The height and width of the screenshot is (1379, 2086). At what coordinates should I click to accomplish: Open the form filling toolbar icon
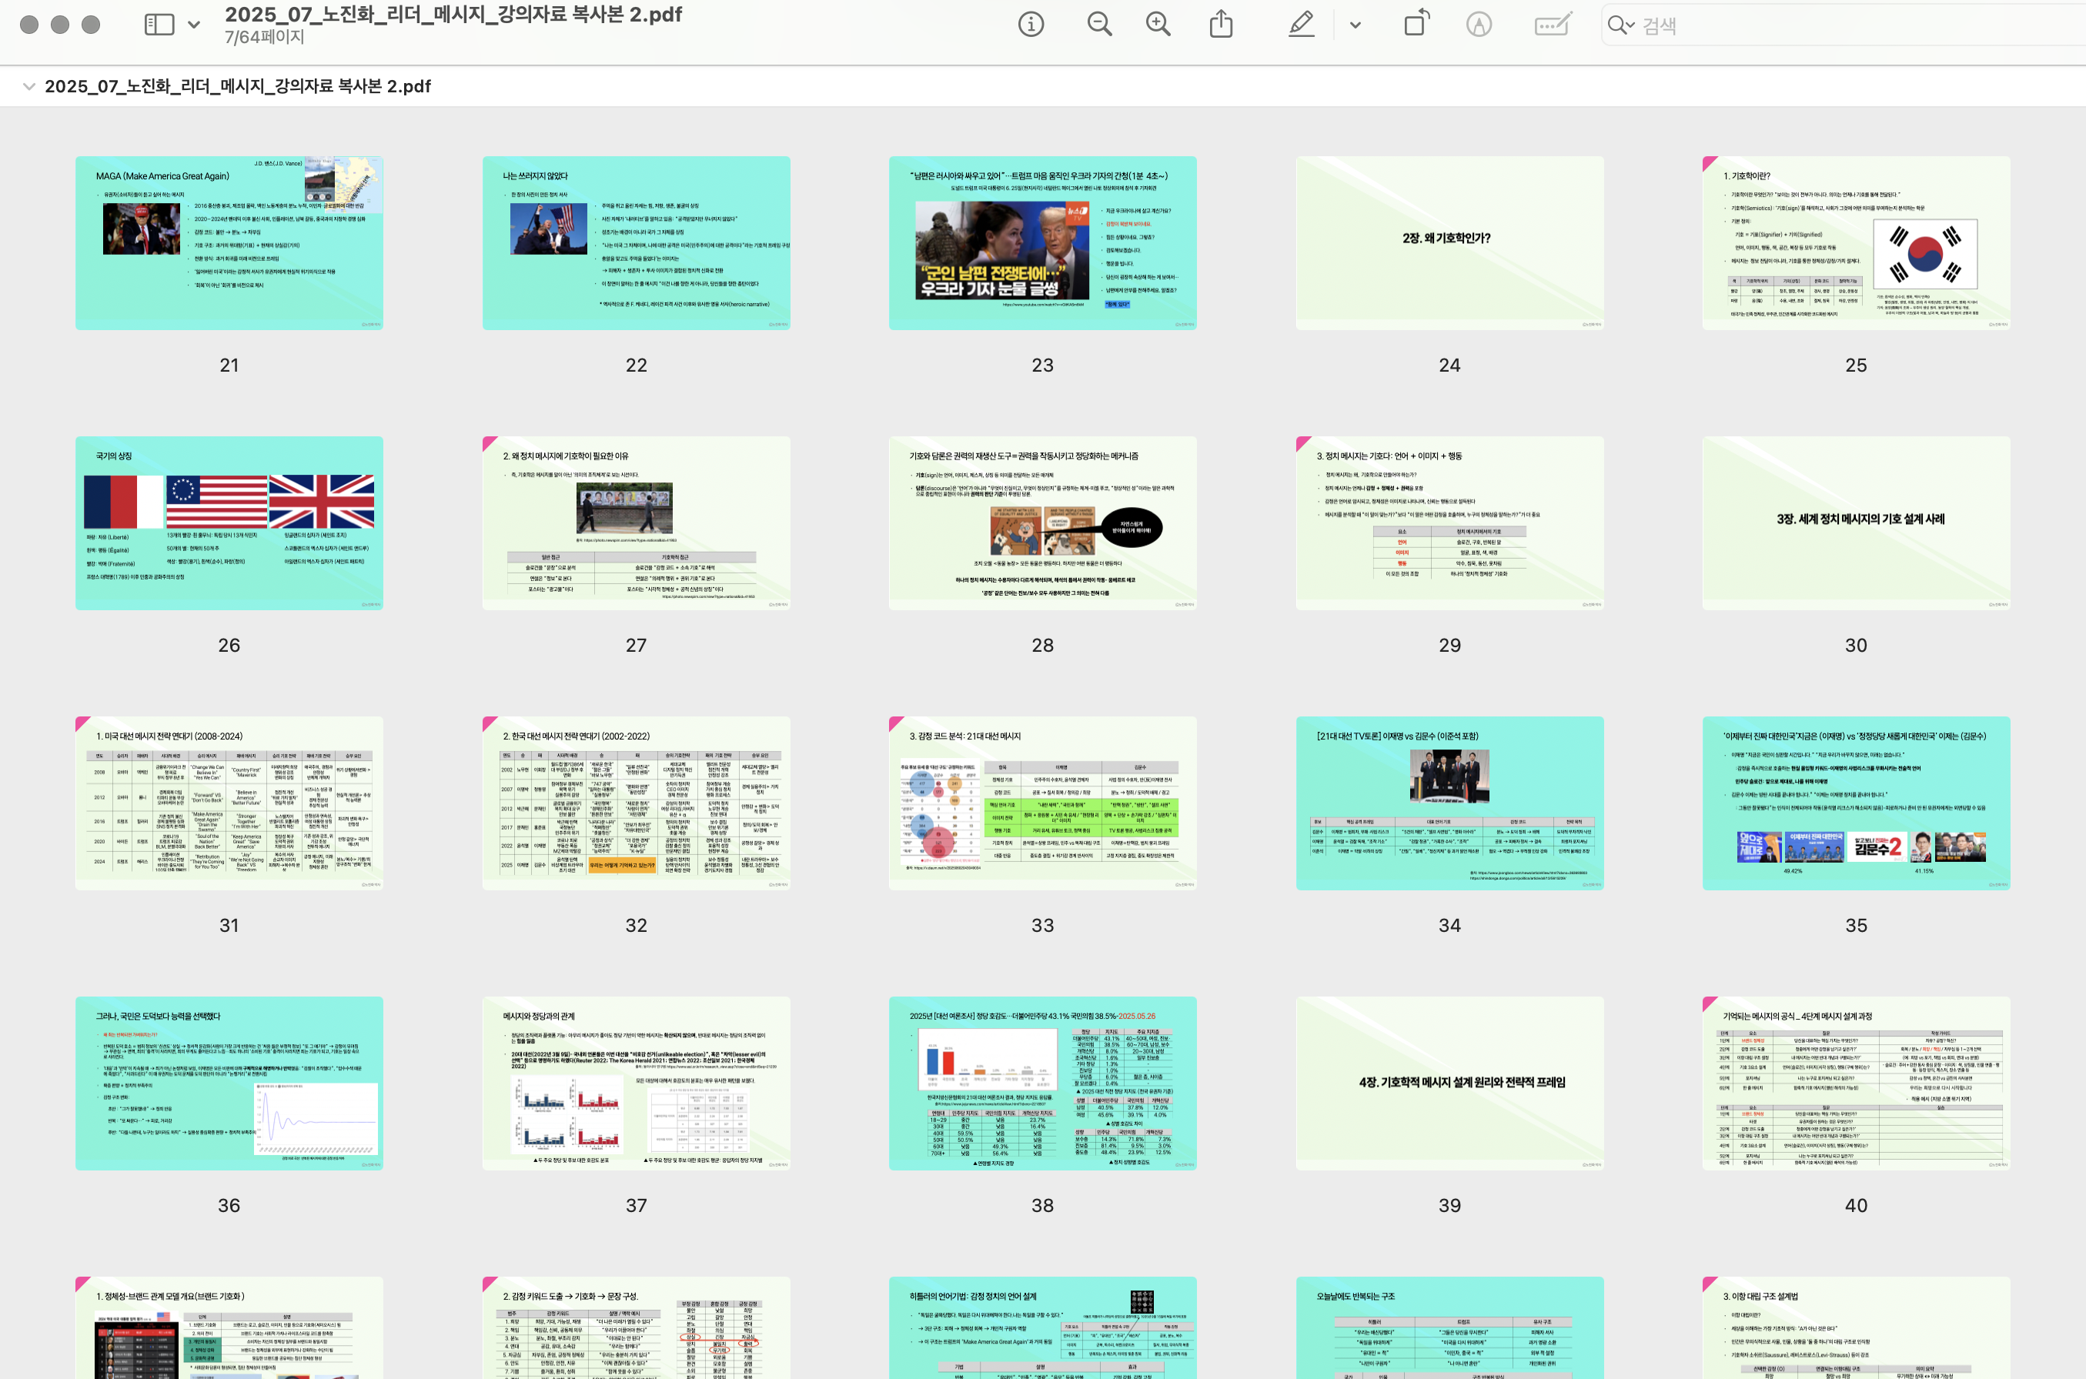(x=1553, y=25)
